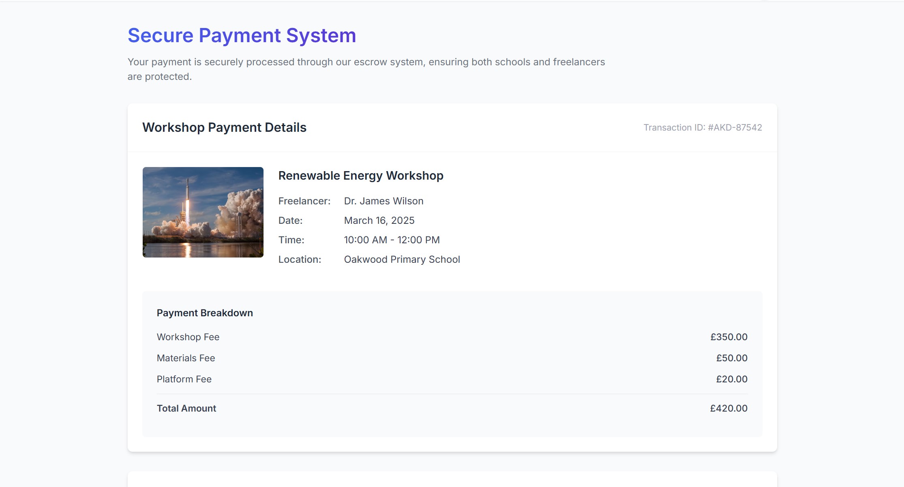
Task: Click the escrow system description text
Action: 366,69
